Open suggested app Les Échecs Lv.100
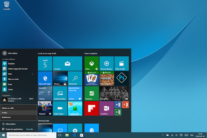This screenshot has height=138, width=207. [19, 100]
